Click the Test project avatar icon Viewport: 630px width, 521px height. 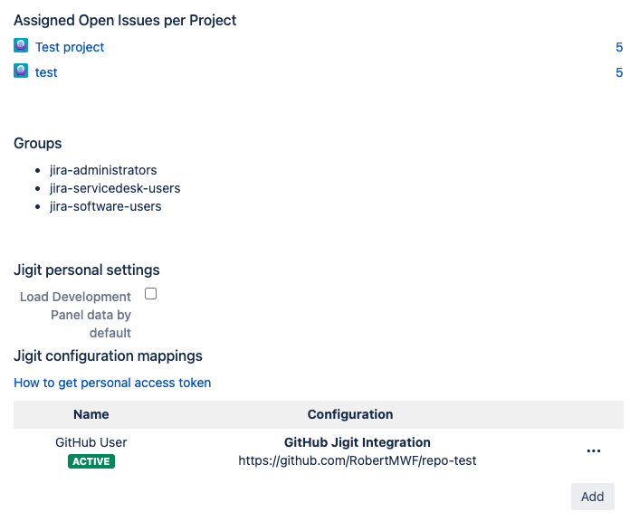21,45
